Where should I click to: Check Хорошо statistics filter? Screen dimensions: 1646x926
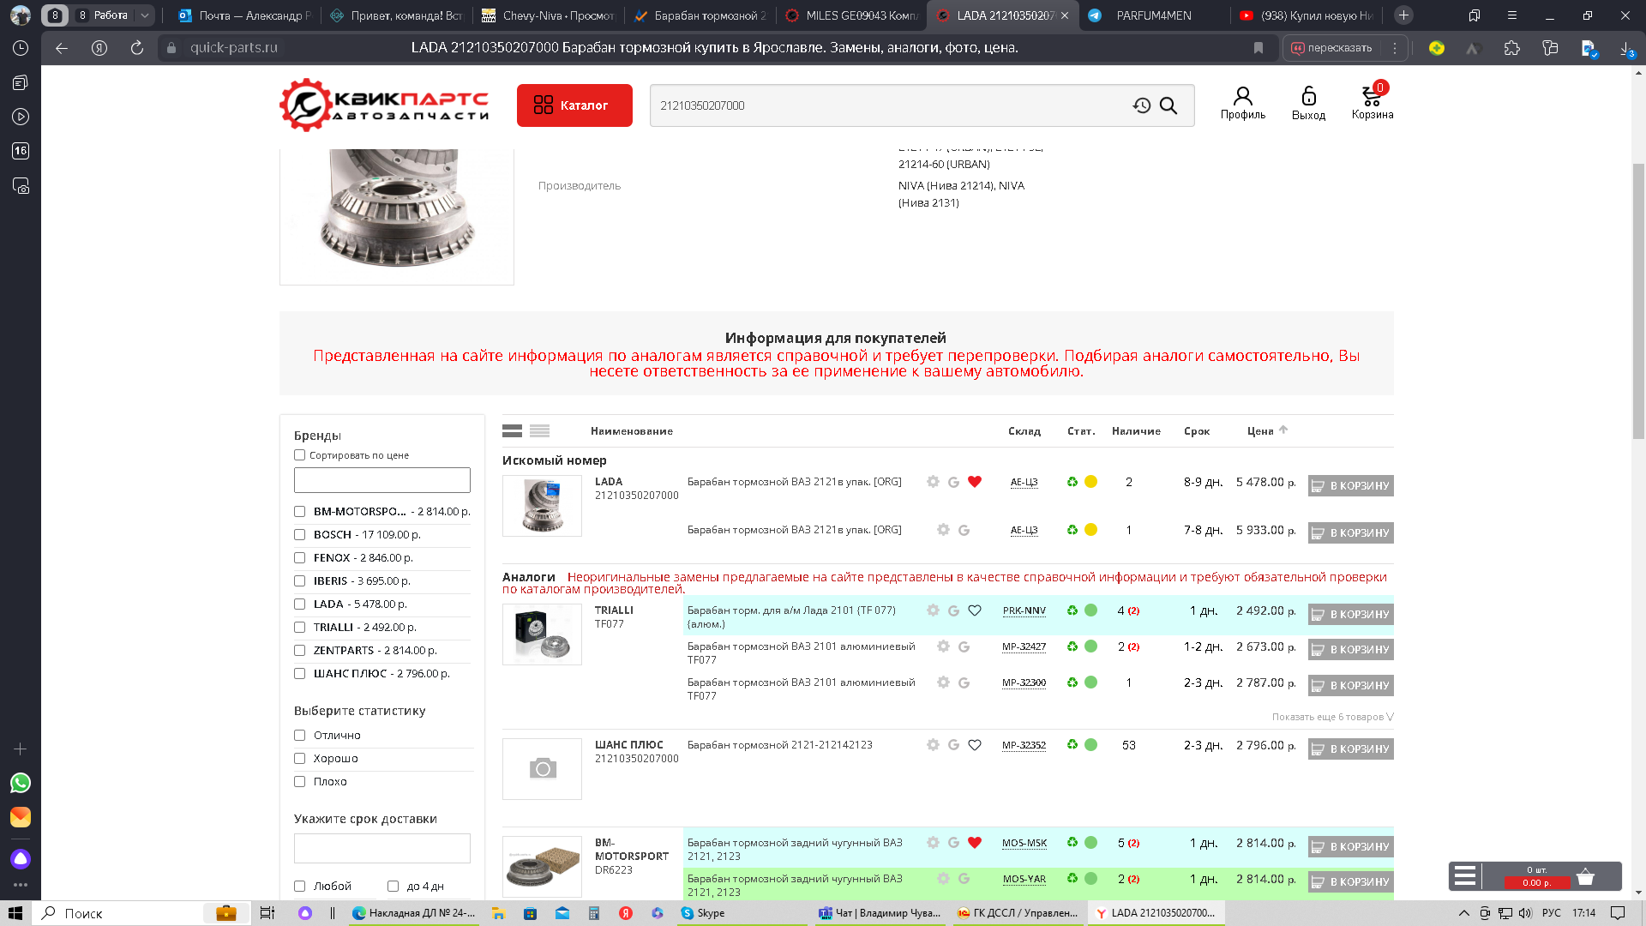(299, 759)
